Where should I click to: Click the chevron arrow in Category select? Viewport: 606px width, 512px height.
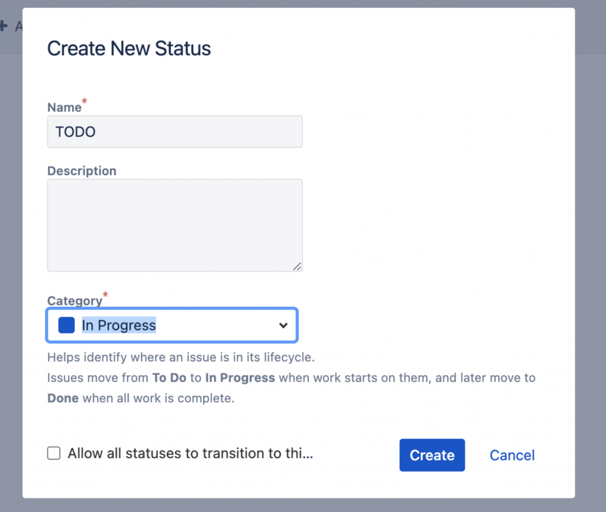point(283,325)
